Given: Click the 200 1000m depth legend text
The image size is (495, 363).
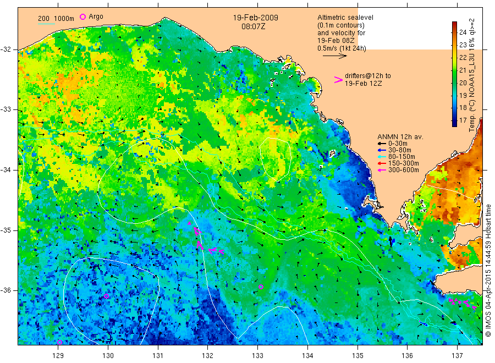Looking at the screenshot, I should [x=56, y=18].
